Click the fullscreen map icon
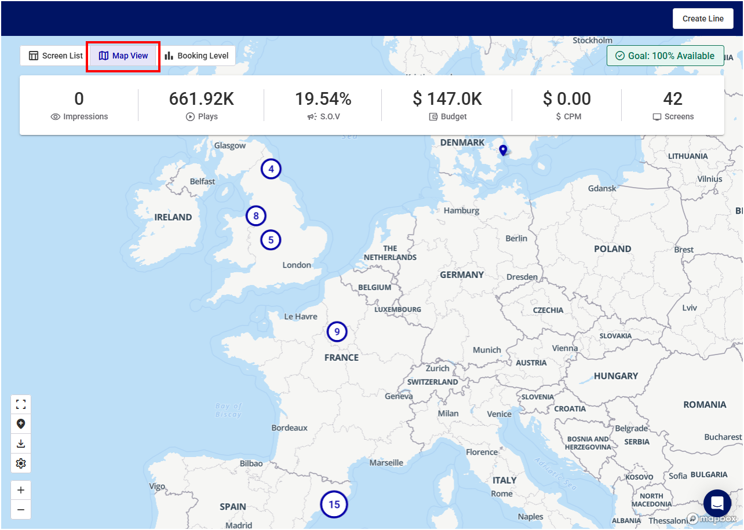 (x=21, y=404)
